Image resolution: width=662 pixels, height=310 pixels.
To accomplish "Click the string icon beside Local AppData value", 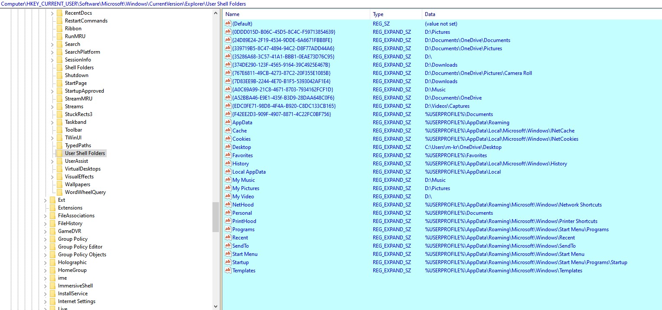I will [228, 172].
